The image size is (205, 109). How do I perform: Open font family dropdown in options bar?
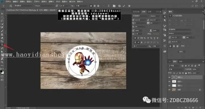(x=24, y=6)
